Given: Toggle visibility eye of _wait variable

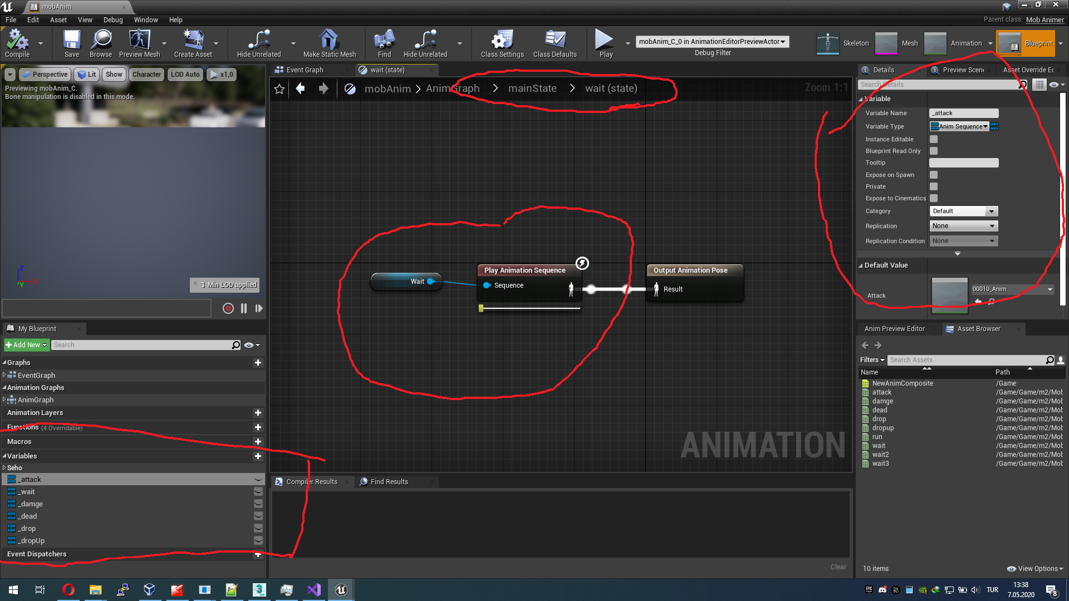Looking at the screenshot, I should tap(258, 491).
